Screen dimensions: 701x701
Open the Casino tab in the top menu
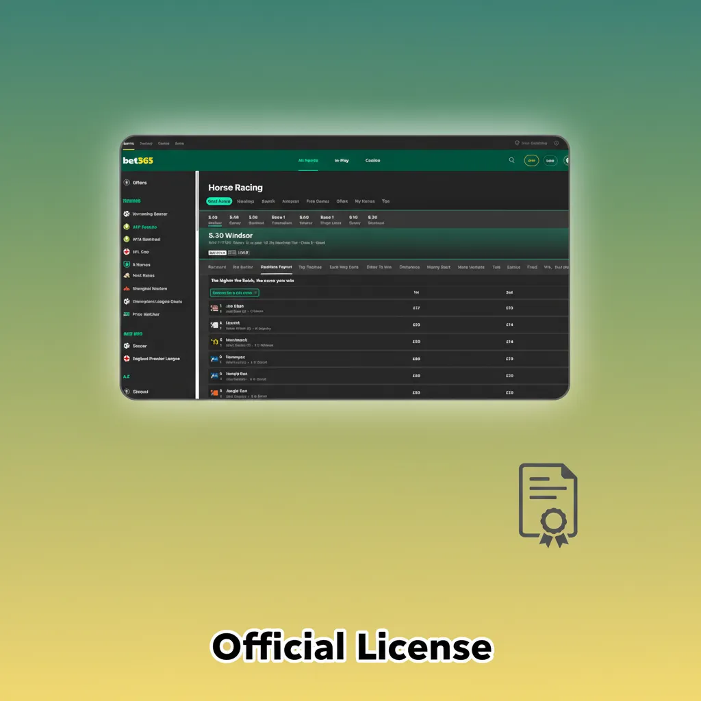pos(373,160)
